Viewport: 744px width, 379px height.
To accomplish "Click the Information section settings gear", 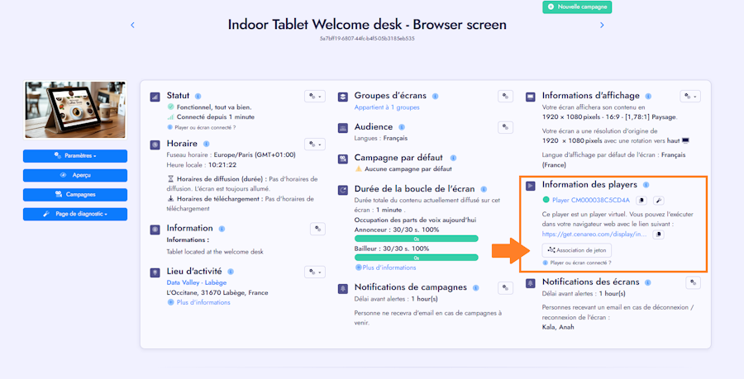I will tap(317, 229).
